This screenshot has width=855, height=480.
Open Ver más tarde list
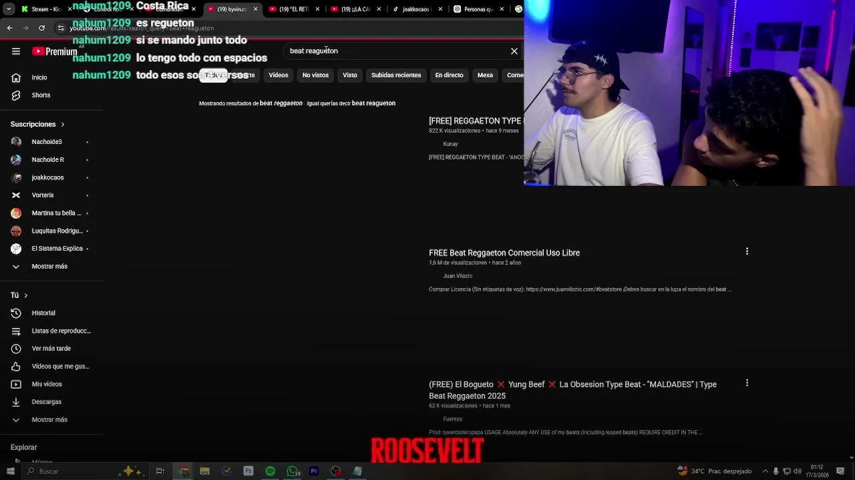(x=51, y=349)
